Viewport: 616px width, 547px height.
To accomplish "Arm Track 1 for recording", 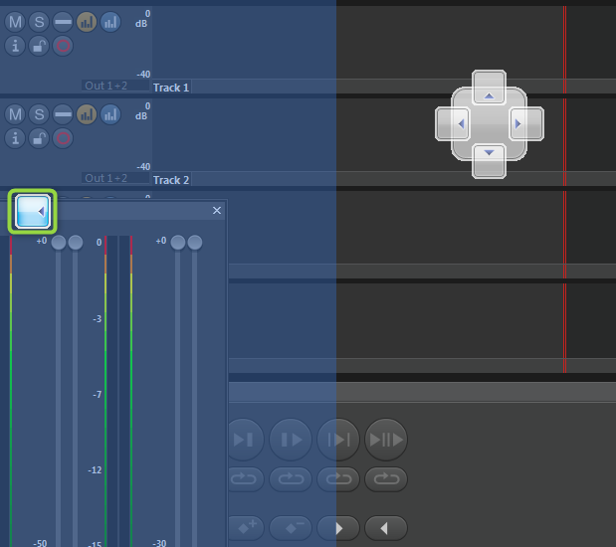I will click(63, 46).
